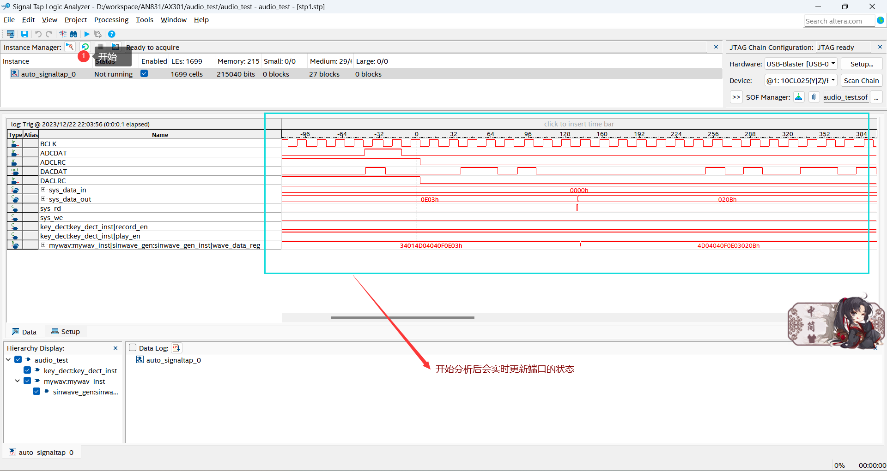Click the sys_rd signal type icon
887x471 pixels.
(x=15, y=209)
